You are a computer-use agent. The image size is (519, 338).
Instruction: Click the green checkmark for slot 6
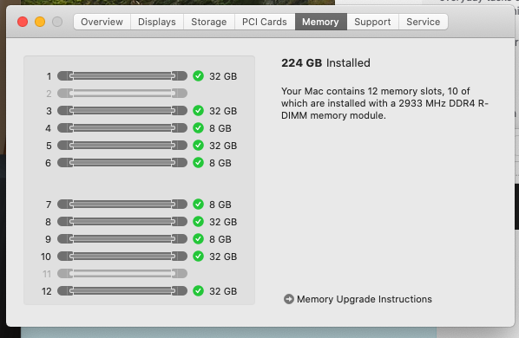click(198, 163)
